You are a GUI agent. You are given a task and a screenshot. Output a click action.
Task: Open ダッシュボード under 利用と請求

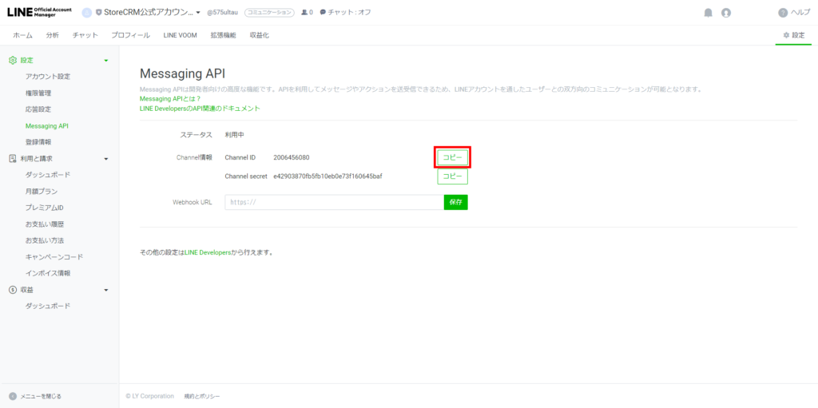pos(47,175)
